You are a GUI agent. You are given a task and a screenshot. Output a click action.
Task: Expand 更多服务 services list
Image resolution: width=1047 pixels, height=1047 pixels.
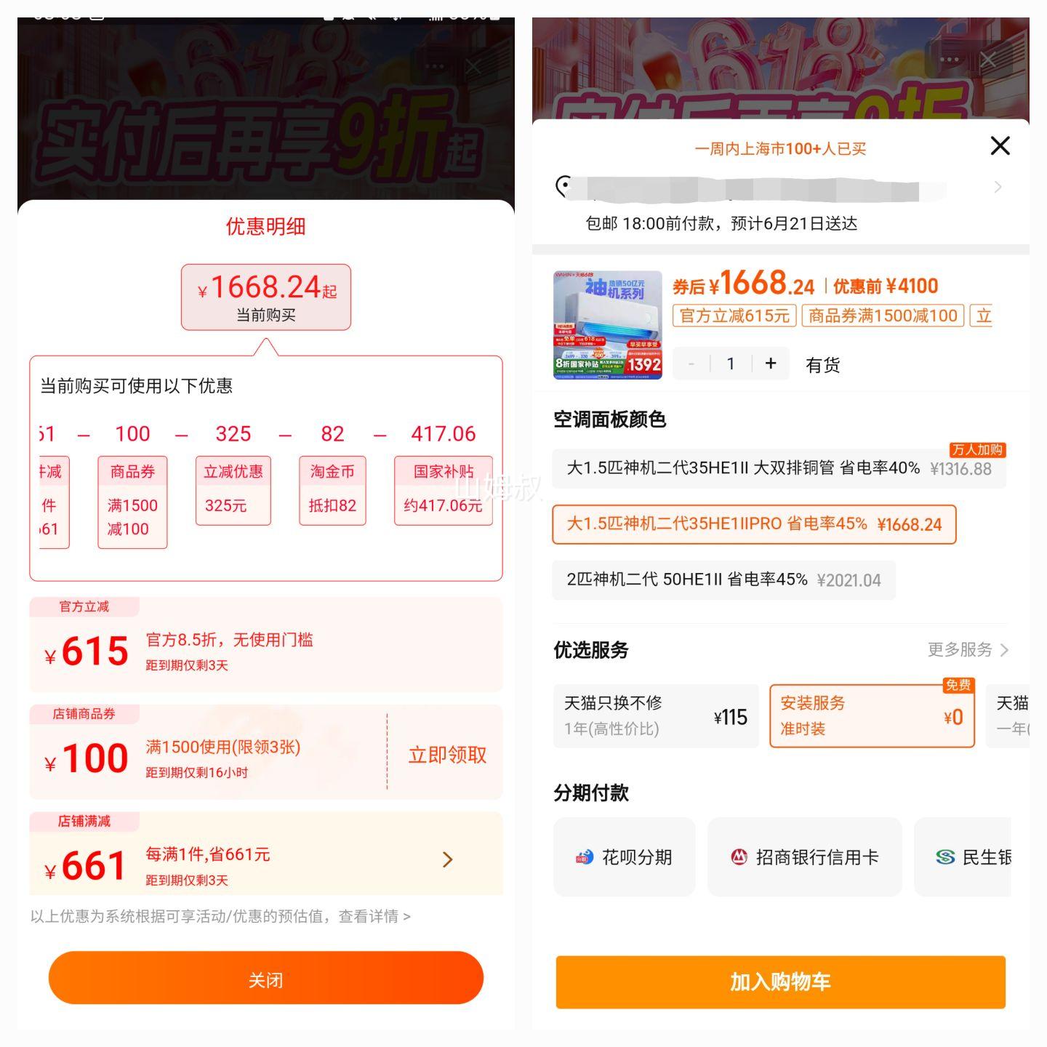[x=968, y=649]
